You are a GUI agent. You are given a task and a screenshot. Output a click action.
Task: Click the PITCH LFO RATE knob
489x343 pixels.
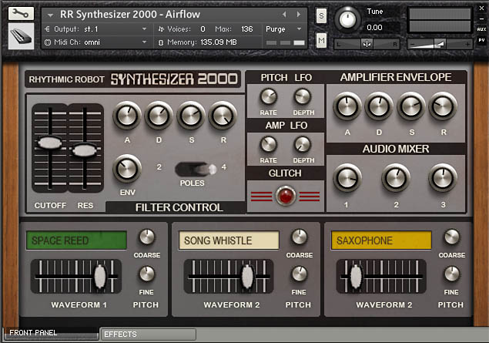(x=268, y=97)
